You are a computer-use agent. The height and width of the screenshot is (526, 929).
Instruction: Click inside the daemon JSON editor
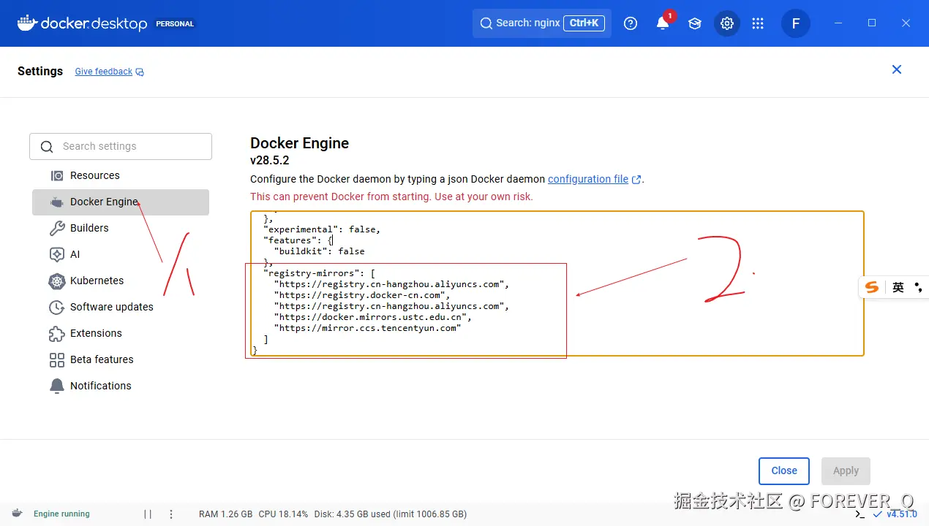click(557, 283)
